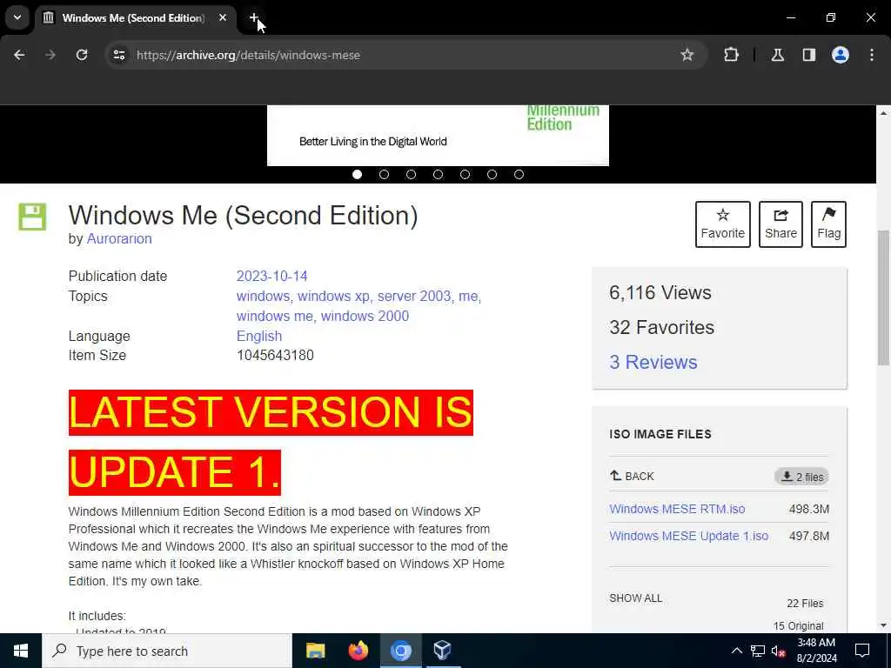The width and height of the screenshot is (891, 668).
Task: Open the clock showing 3:48 AM
Action: (x=816, y=651)
